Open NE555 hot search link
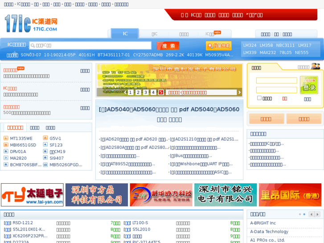 point(301,53)
